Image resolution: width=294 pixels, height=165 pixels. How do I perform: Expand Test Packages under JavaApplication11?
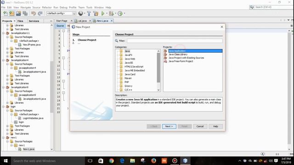point(7,49)
